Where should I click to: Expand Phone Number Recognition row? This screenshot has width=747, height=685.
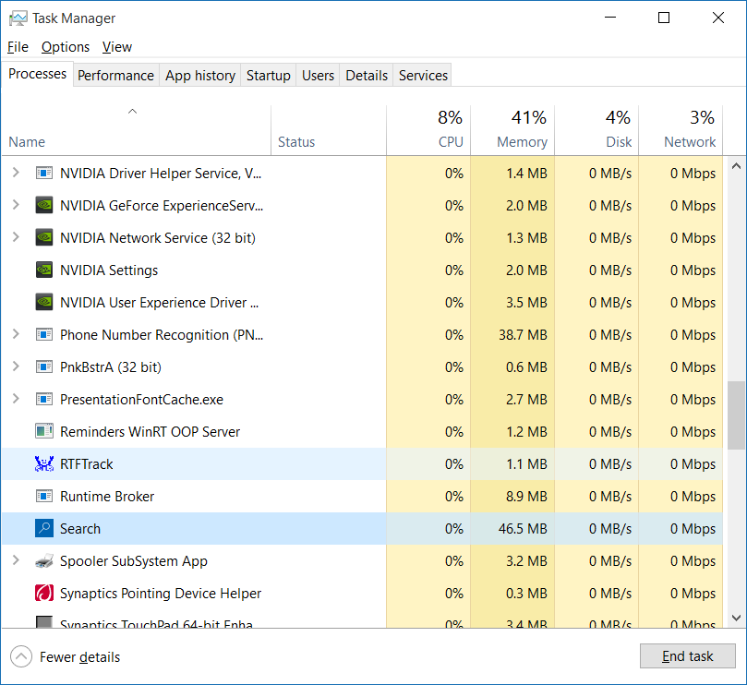click(x=16, y=334)
